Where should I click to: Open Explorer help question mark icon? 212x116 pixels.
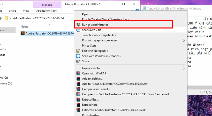[137, 10]
